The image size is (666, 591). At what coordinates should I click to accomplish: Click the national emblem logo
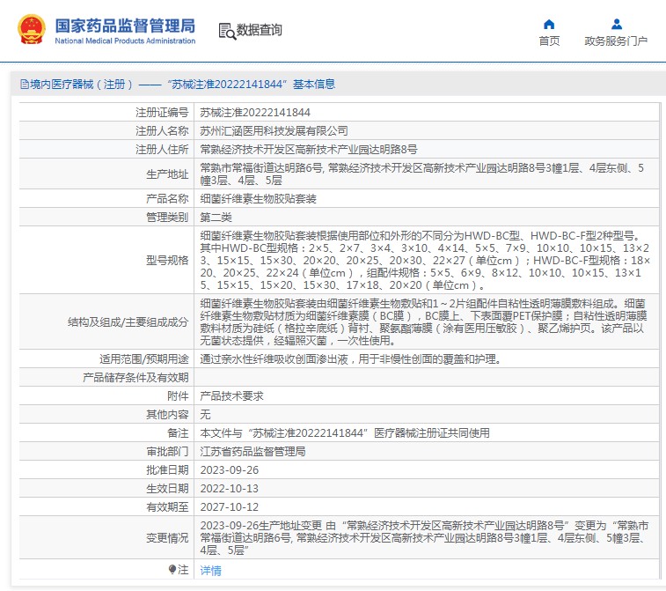(x=31, y=29)
